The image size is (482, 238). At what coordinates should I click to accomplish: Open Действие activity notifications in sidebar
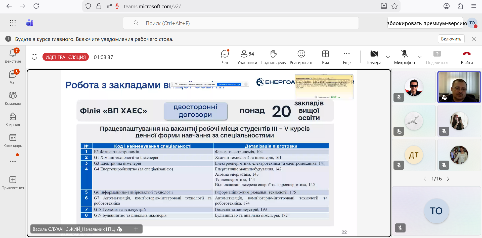coord(13,56)
